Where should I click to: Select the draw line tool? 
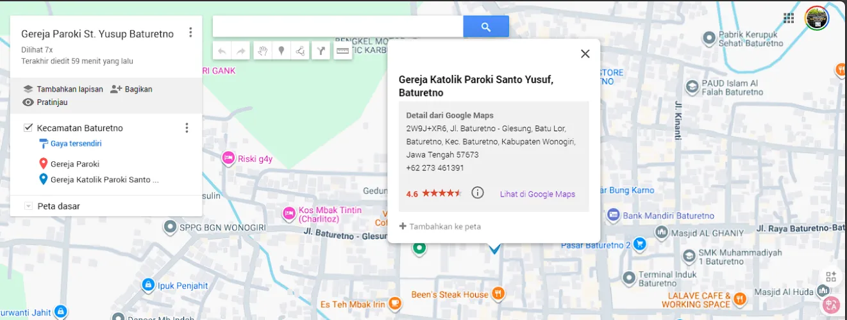point(301,51)
